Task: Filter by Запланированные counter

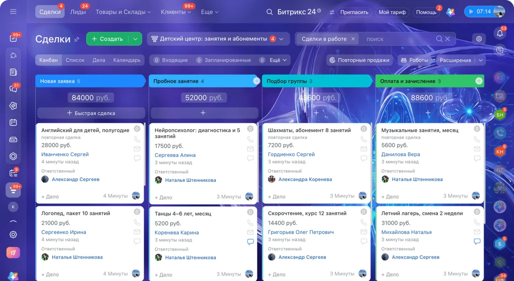Action: click(223, 60)
